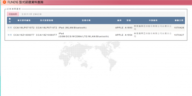The image size is (192, 96).
Task: Click model number A1954
Action: (x=129, y=35)
